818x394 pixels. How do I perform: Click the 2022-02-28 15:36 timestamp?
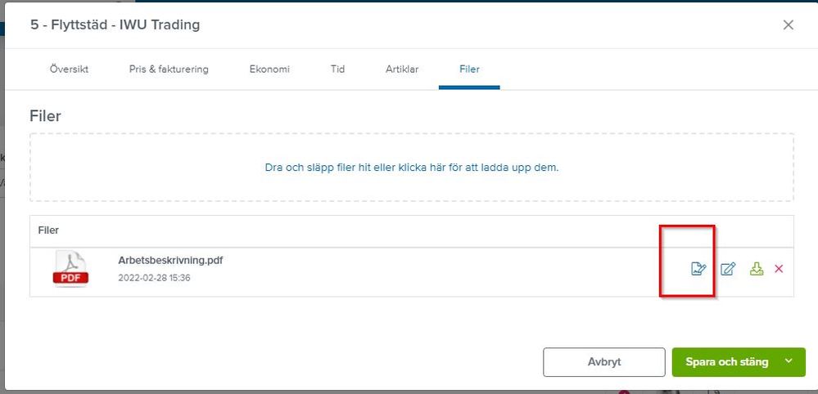155,278
